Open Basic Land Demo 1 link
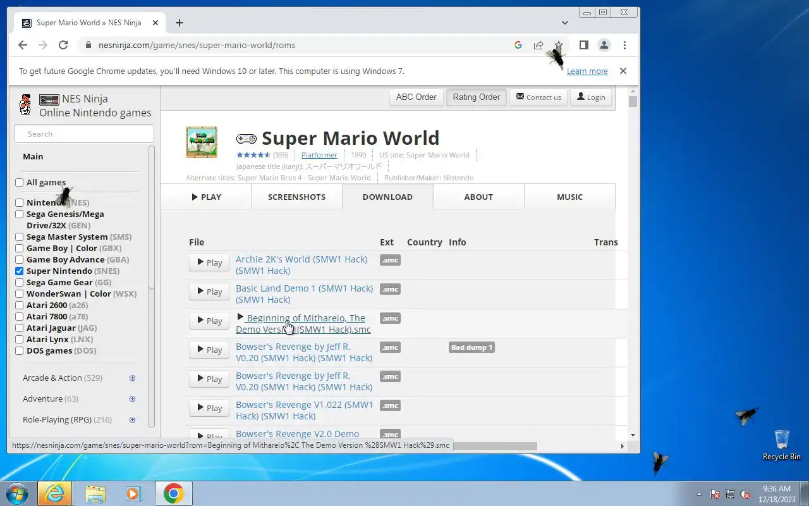 click(304, 294)
